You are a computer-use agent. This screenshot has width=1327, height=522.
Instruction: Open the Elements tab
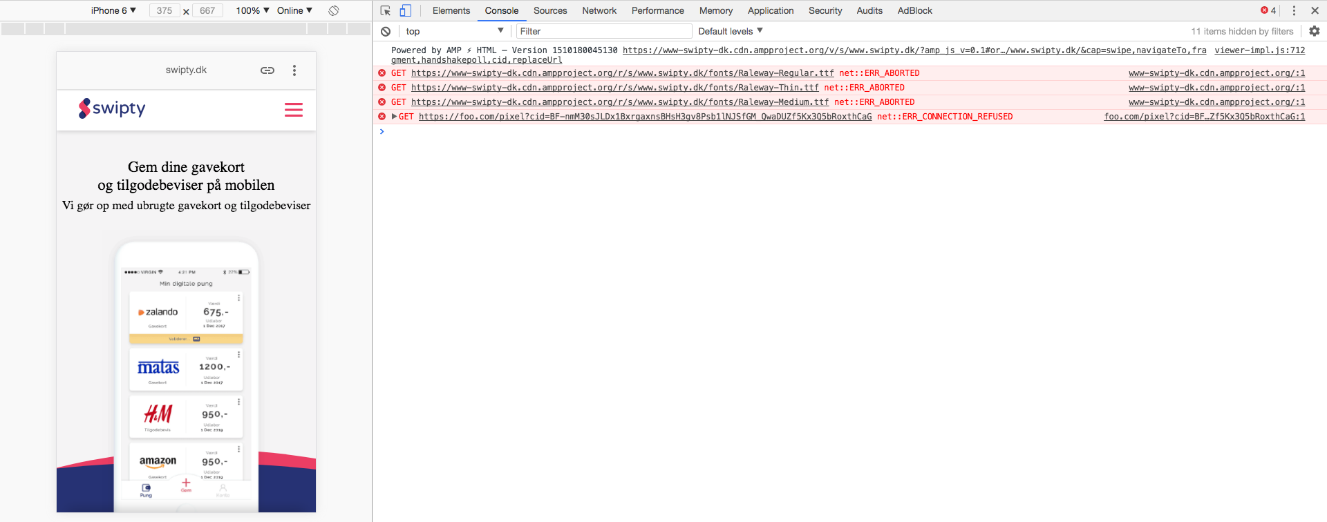click(451, 10)
